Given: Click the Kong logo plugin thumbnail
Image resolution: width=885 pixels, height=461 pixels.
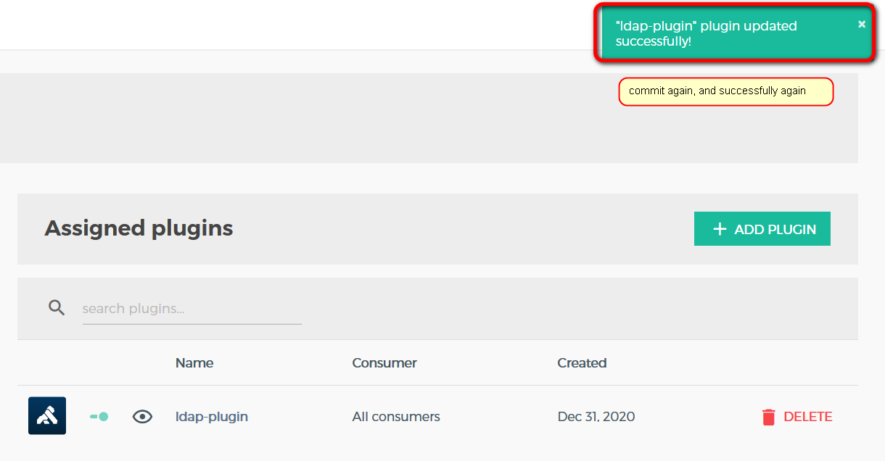Looking at the screenshot, I should pyautogui.click(x=47, y=416).
